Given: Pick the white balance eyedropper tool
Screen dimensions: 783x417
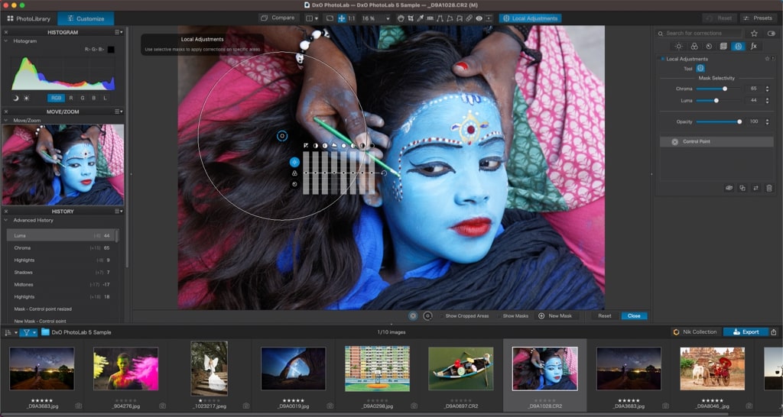Looking at the screenshot, I should [x=421, y=18].
